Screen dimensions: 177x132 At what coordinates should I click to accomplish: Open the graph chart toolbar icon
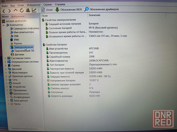pos(34,10)
